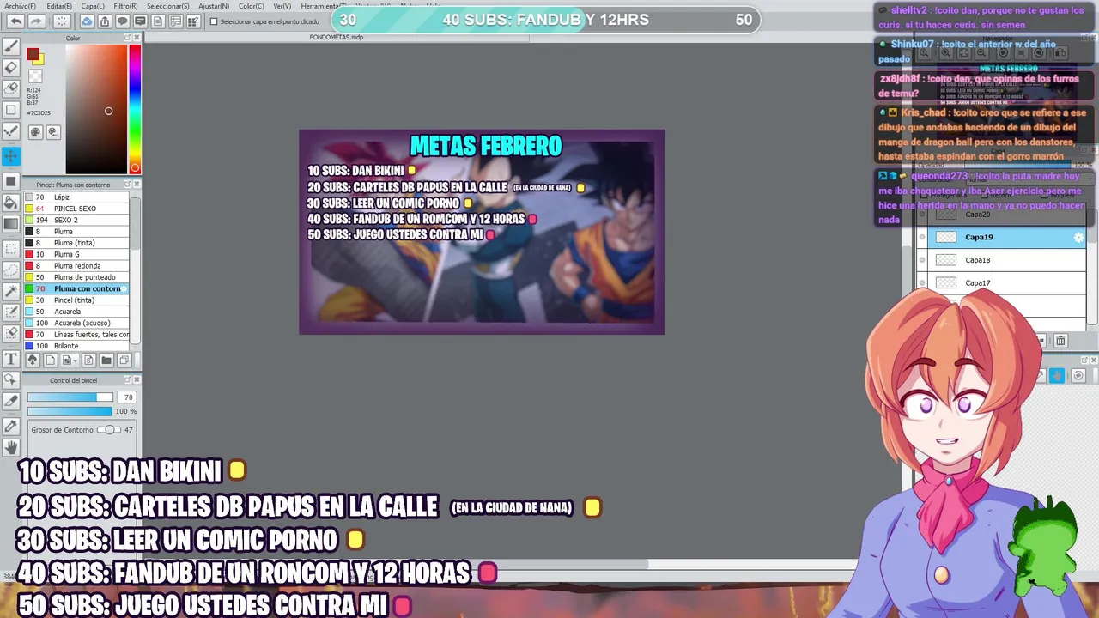Click the add brush from cloud icon
Image resolution: width=1099 pixels, height=618 pixels.
tap(32, 360)
